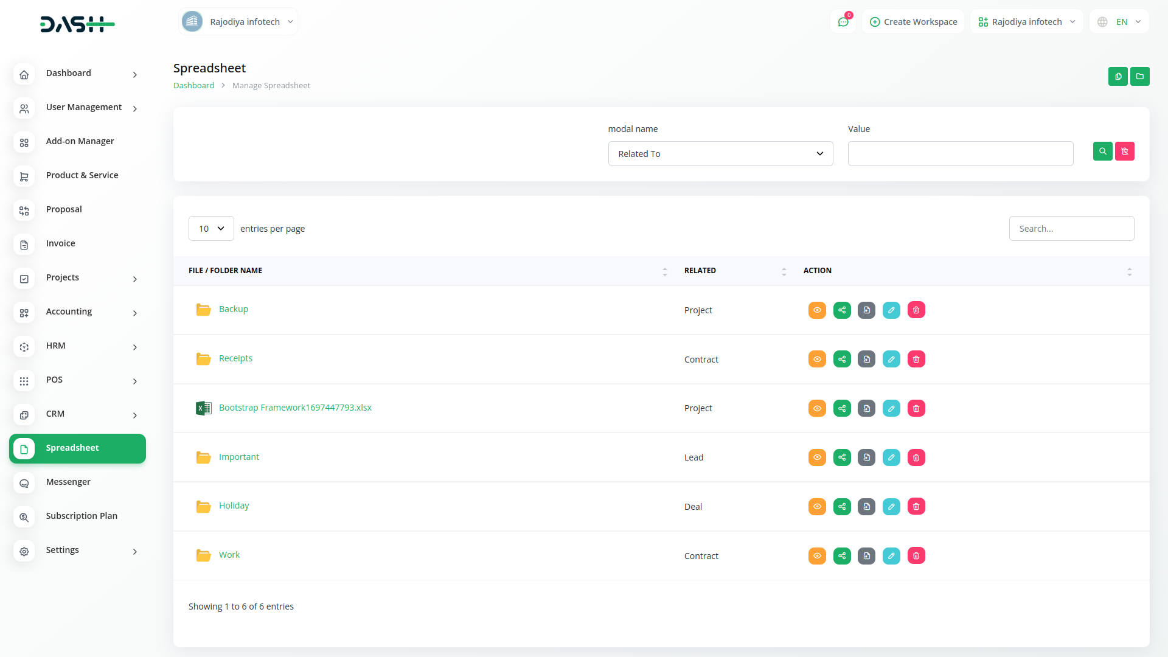This screenshot has height=657, width=1168.
Task: Click the red reset filter button
Action: point(1124,151)
